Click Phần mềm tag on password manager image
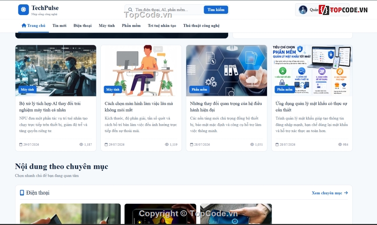 (x=285, y=89)
